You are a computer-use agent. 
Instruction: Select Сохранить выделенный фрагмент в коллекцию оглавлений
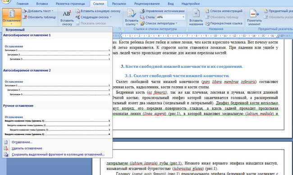pyautogui.click(x=58, y=154)
